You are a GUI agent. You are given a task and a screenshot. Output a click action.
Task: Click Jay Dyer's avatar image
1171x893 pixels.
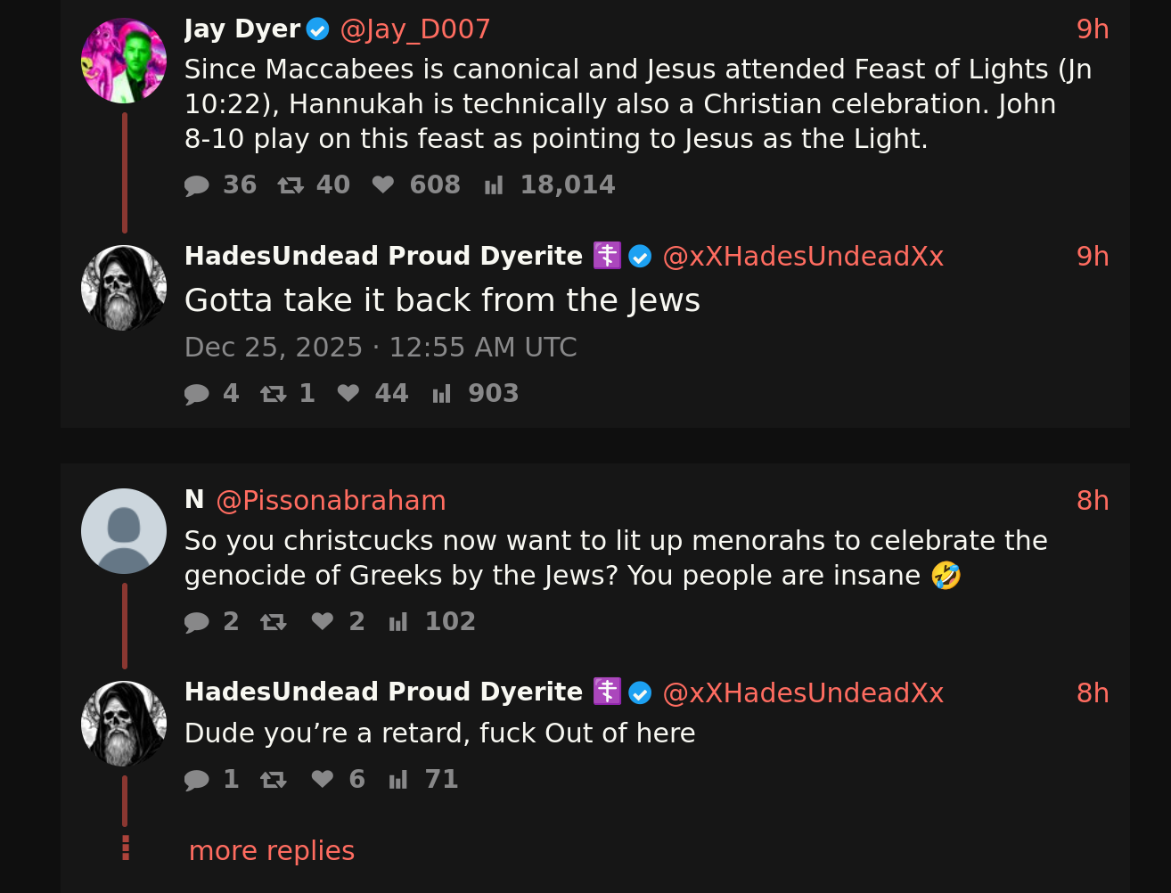click(x=124, y=61)
